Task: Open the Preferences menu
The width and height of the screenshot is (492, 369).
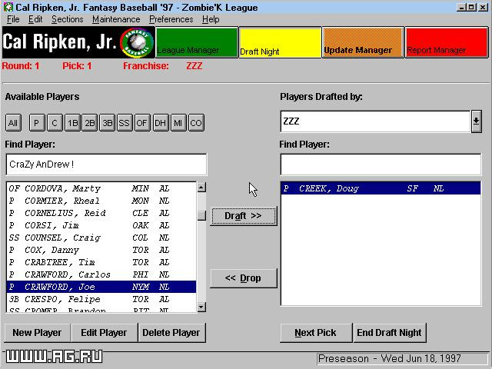Action: pyautogui.click(x=171, y=19)
